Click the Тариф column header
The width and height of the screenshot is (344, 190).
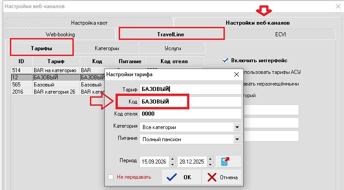tap(56, 61)
